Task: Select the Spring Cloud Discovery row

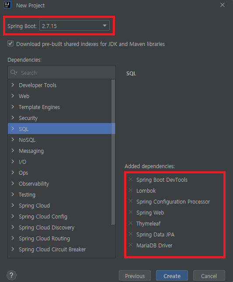Action: click(59, 228)
